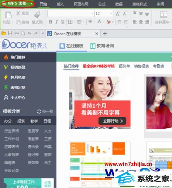Center text horizontally
Screen dimensions: 172x188
tap(141, 22)
